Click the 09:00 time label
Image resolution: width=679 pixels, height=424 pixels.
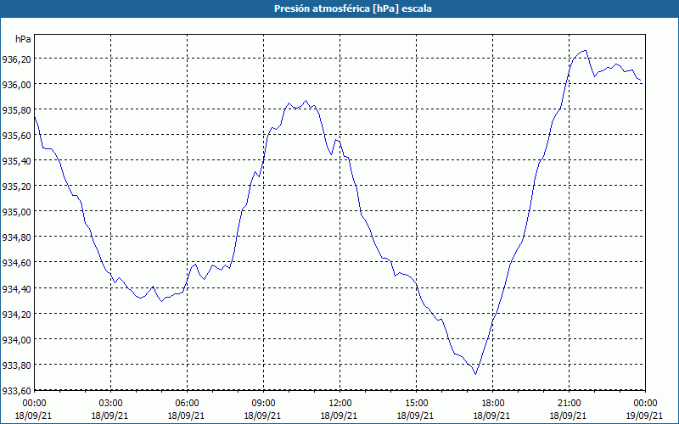[263, 404]
